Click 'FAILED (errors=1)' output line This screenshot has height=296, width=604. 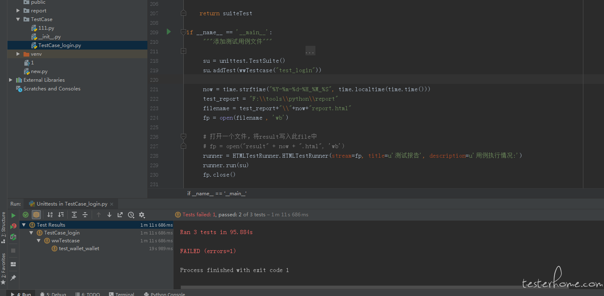208,251
